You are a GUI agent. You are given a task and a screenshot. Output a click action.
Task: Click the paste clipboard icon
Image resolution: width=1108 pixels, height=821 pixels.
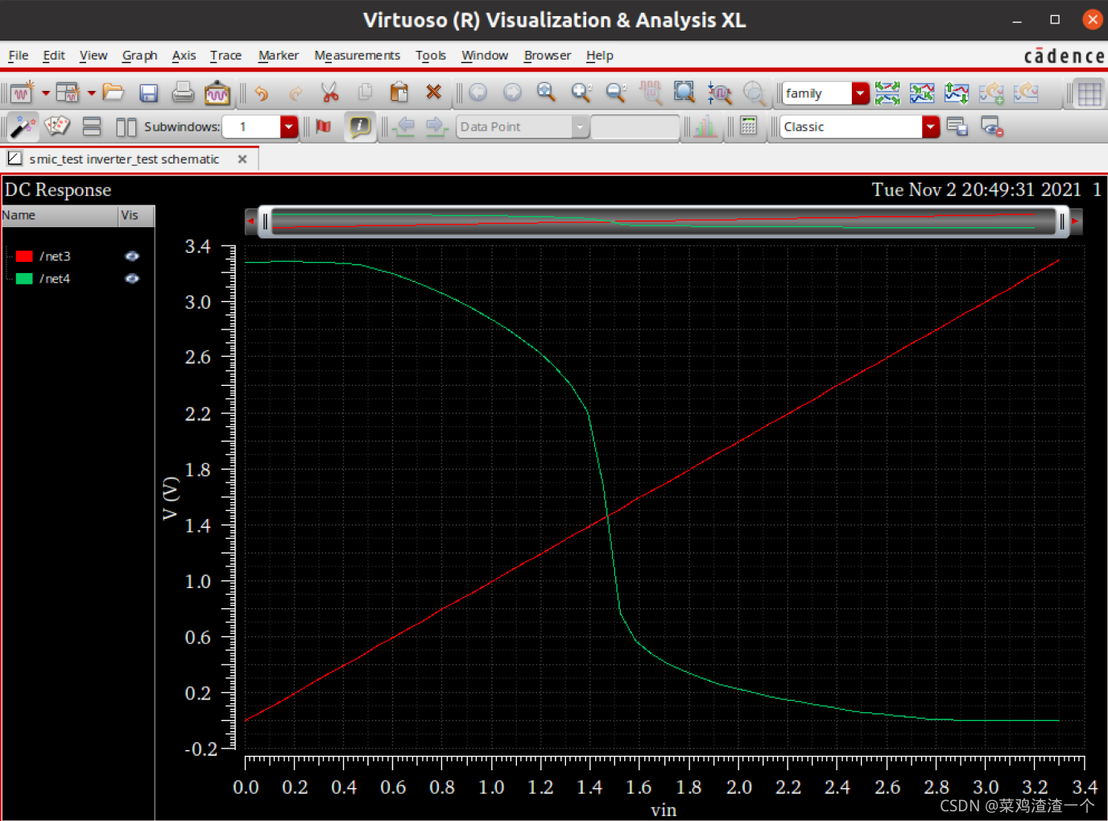[399, 93]
